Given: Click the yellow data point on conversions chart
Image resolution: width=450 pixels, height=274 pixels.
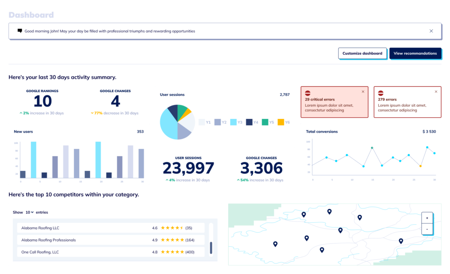Looking at the screenshot, I should pyautogui.click(x=421, y=166).
